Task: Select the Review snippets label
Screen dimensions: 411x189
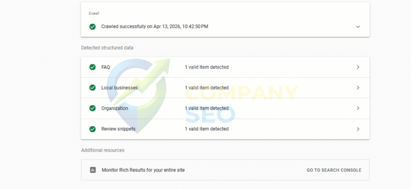Action: coord(118,129)
